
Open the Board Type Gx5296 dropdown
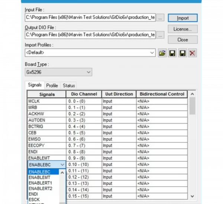pos(88,72)
